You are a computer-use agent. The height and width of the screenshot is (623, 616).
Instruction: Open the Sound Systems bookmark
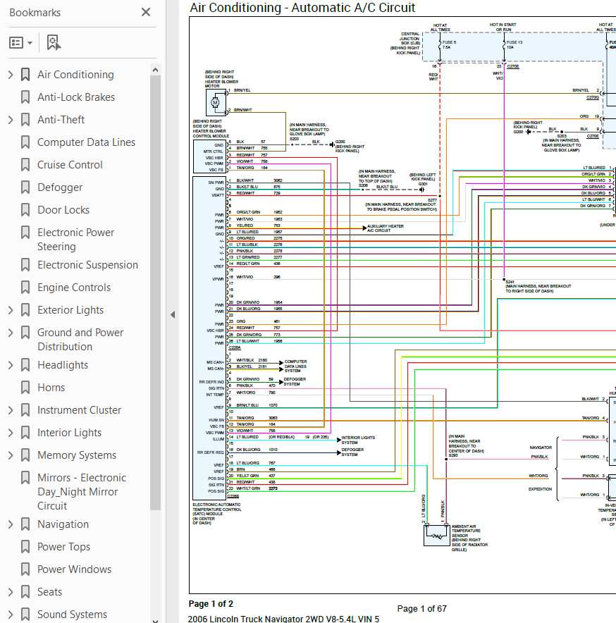[72, 615]
